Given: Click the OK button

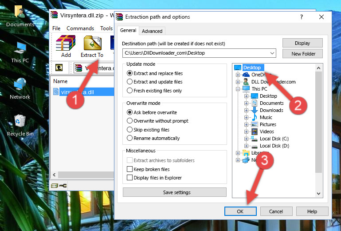Looking at the screenshot, I should pos(240,211).
